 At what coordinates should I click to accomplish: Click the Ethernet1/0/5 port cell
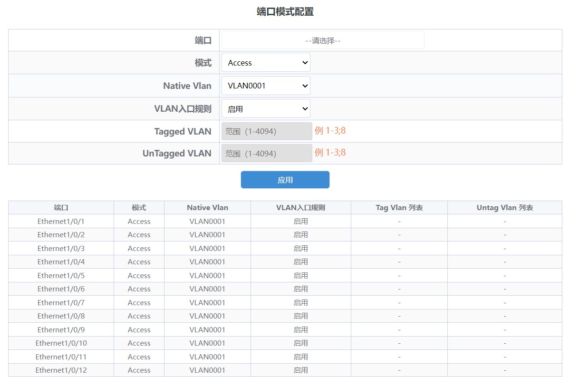click(61, 276)
